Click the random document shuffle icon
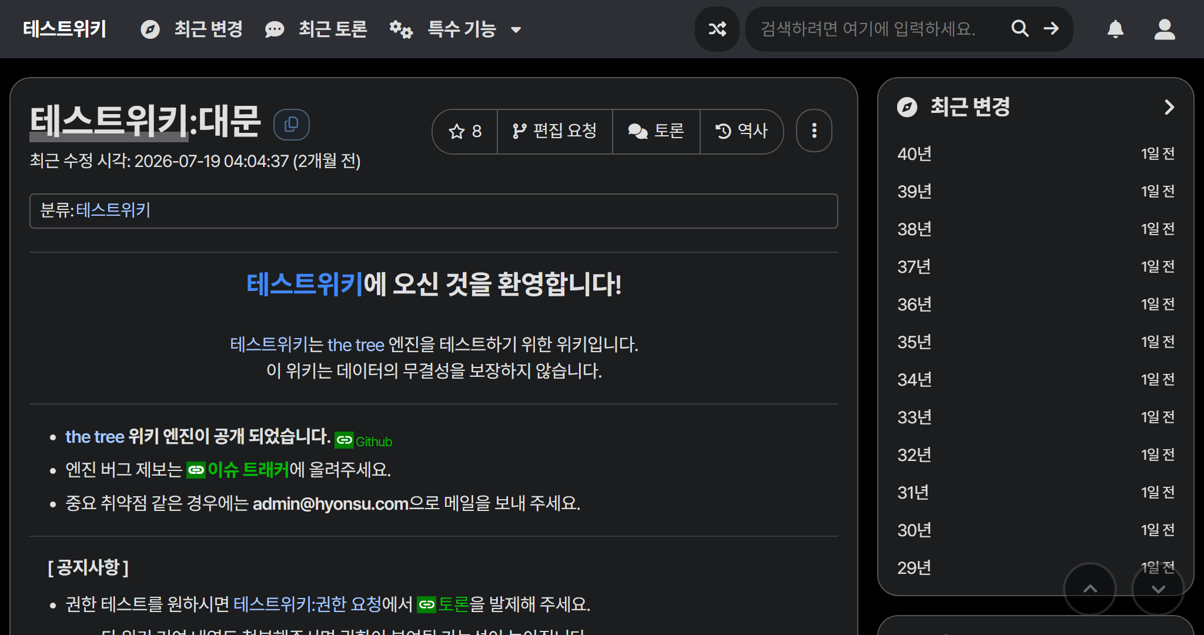This screenshot has height=635, width=1204. [717, 29]
